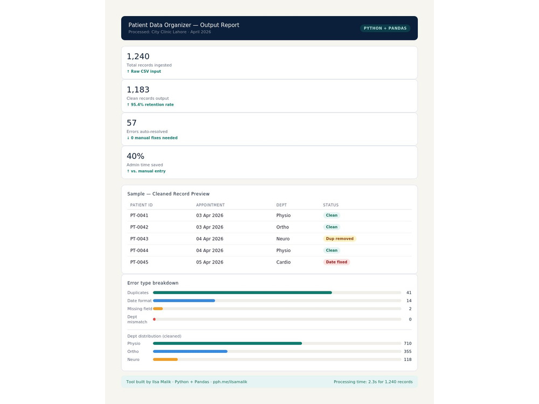
Task: Select the 1,183 clean records value
Action: (138, 89)
